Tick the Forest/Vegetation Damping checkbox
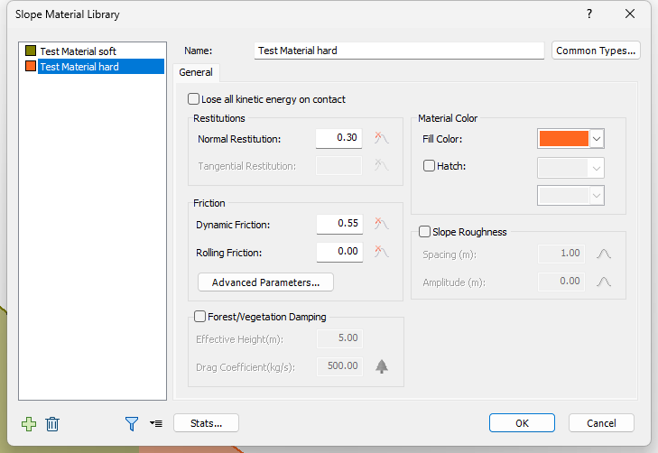Image resolution: width=658 pixels, height=453 pixels. pyautogui.click(x=200, y=317)
